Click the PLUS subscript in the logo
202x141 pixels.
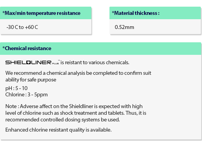click(x=56, y=63)
